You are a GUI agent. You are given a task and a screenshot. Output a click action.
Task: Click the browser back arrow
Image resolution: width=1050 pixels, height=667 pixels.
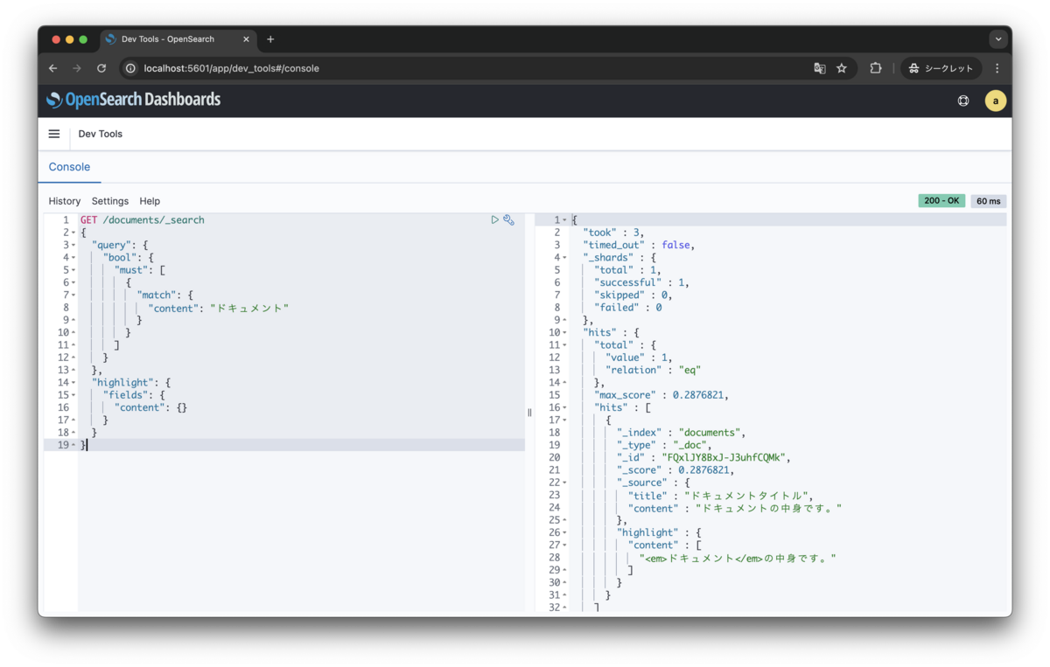coord(53,68)
